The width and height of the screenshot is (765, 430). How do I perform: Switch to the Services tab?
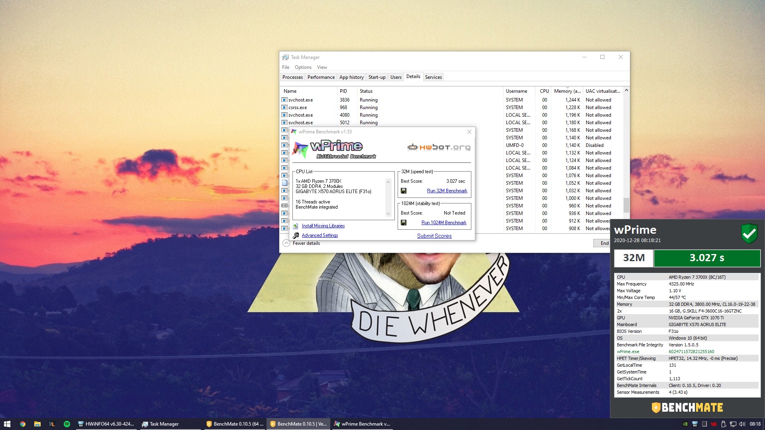point(433,77)
